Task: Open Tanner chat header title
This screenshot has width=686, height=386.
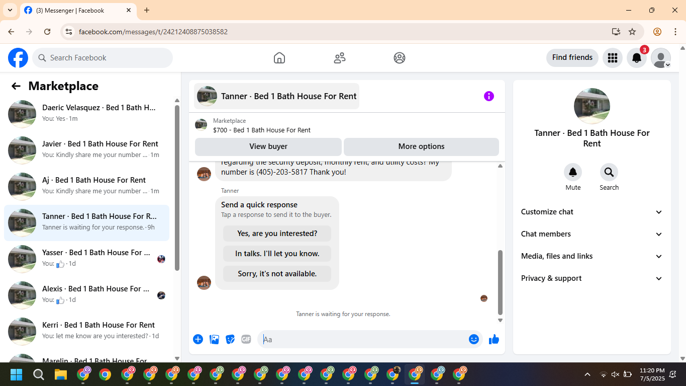Action: 277,96
